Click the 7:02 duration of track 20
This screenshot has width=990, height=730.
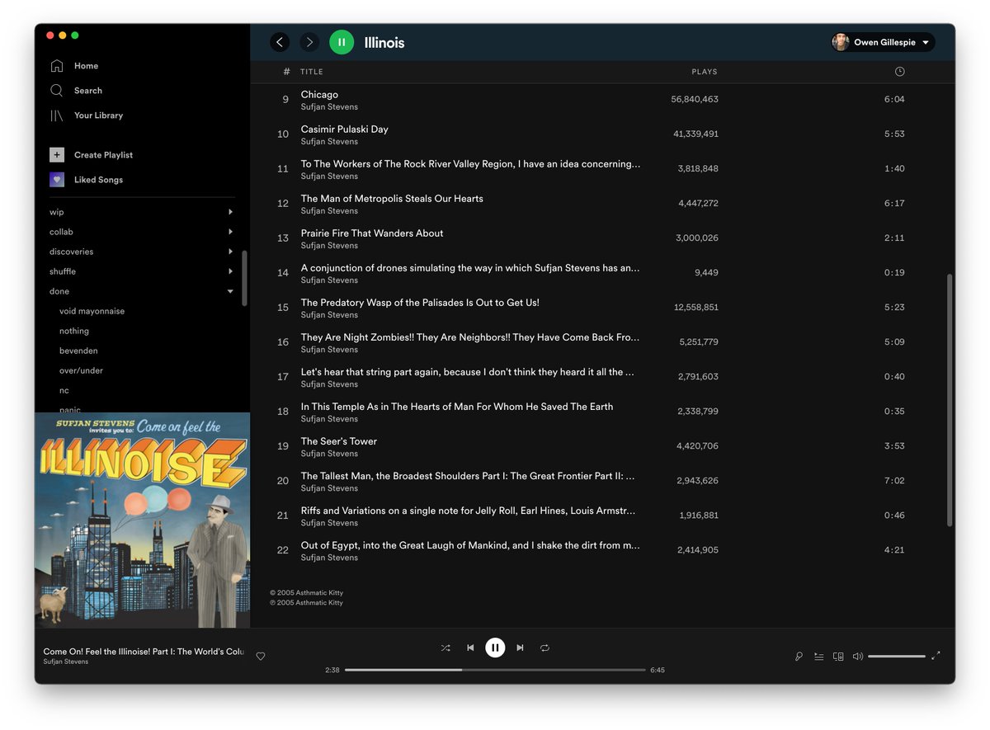click(x=894, y=480)
